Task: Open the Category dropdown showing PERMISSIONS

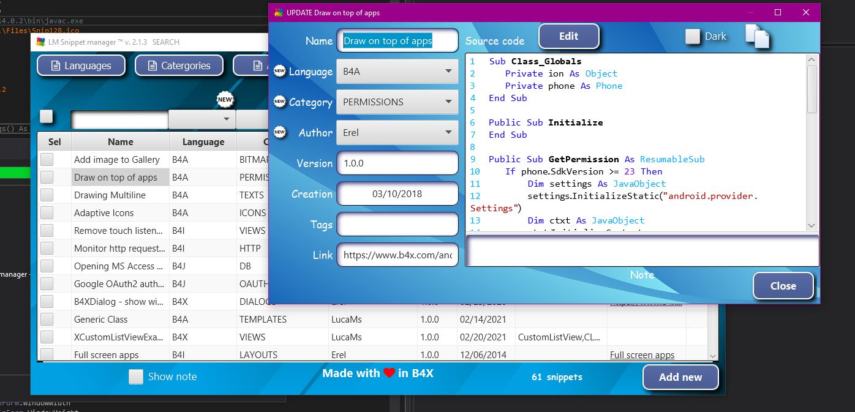Action: point(397,102)
